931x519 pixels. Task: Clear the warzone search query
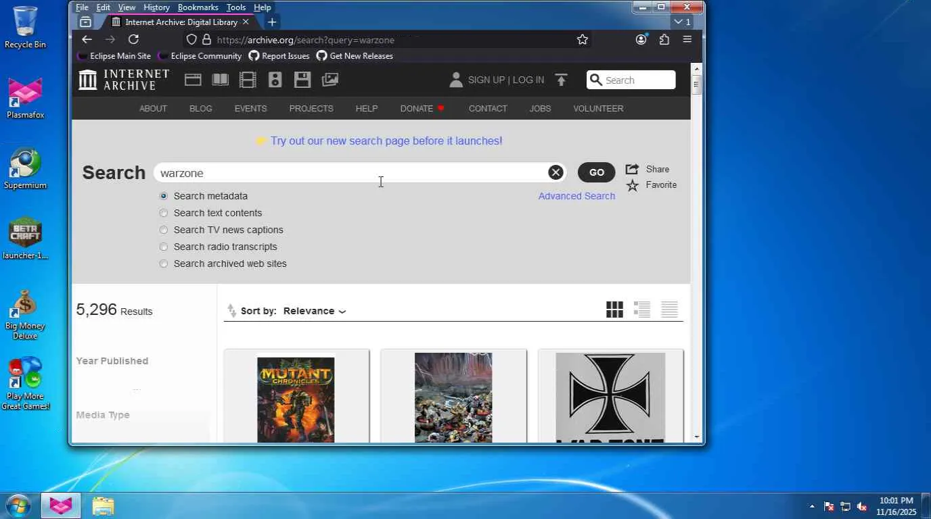(x=555, y=172)
